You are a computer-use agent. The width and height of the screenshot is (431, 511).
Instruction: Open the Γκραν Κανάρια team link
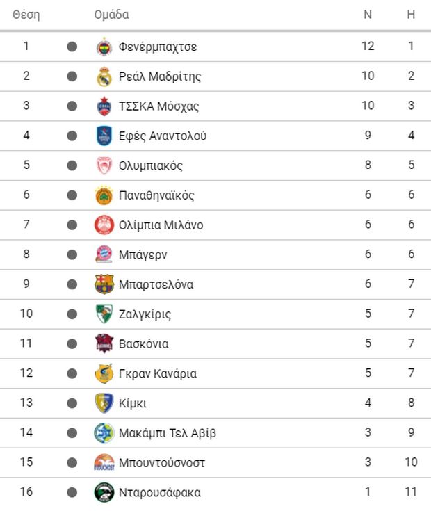click(x=158, y=373)
